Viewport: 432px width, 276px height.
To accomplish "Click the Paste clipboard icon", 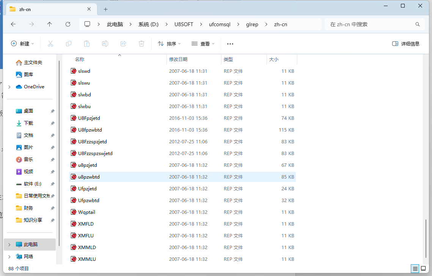I will (87, 44).
